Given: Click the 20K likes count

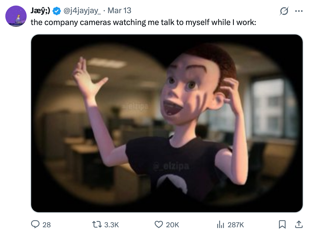Looking at the screenshot, I should (x=172, y=225).
